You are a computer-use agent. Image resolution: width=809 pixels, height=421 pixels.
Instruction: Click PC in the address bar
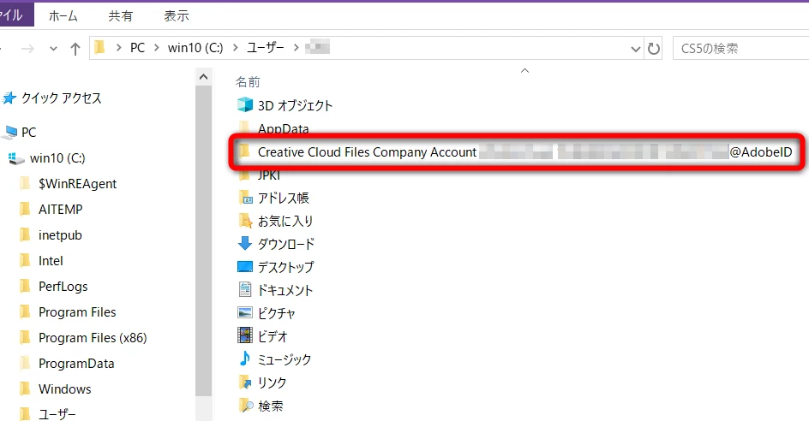tap(137, 48)
